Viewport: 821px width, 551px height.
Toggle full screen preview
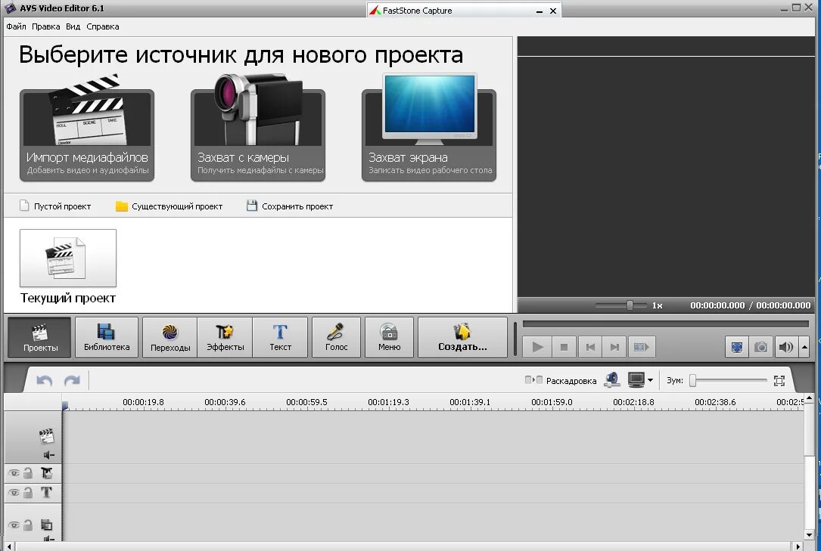click(x=737, y=347)
